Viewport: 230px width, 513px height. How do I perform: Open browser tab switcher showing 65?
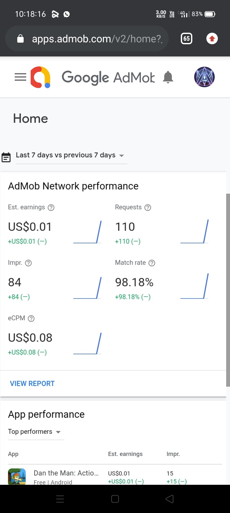point(187,39)
